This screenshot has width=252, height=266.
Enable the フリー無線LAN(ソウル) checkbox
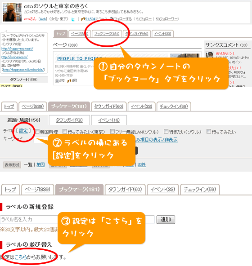(112, 131)
